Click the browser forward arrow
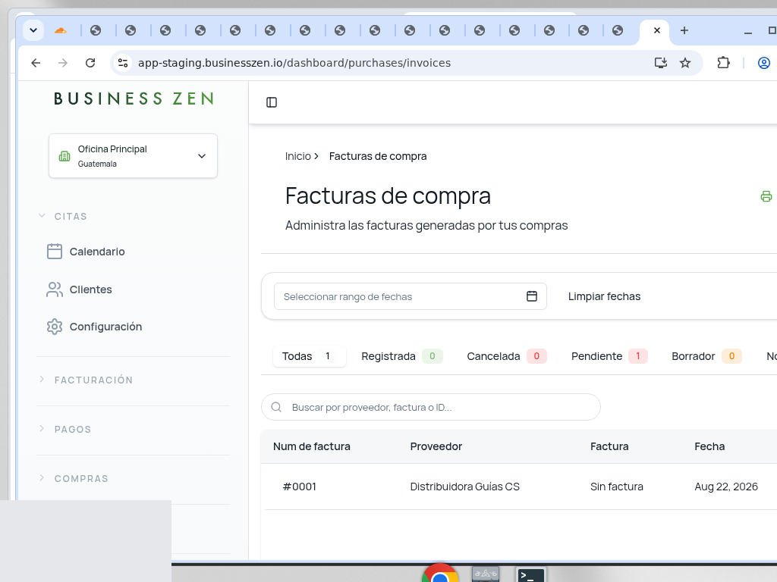Viewport: 777px width, 582px height. [63, 63]
